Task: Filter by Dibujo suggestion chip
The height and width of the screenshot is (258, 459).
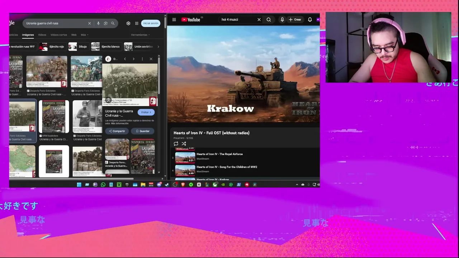Action: 78,47
